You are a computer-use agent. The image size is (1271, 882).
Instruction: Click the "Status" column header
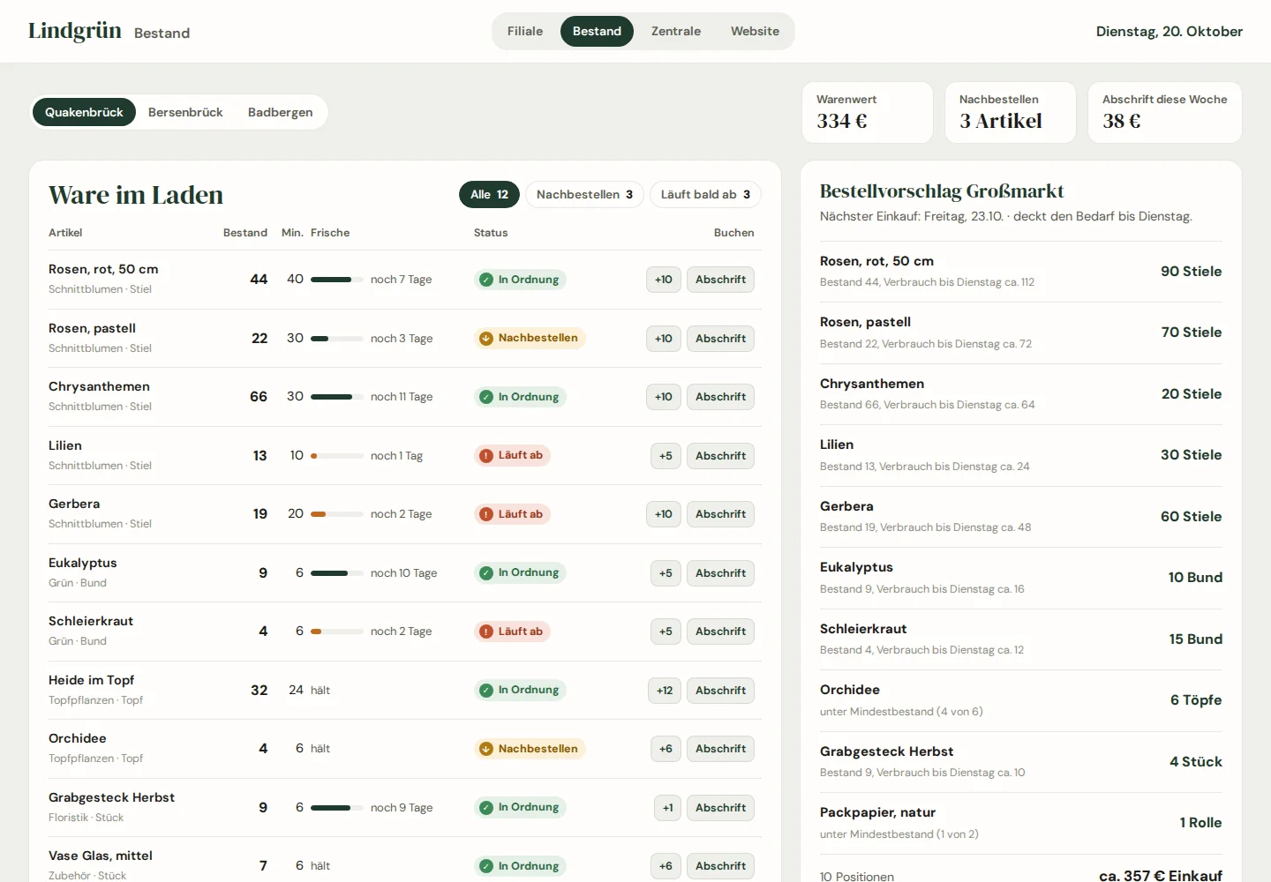point(491,233)
